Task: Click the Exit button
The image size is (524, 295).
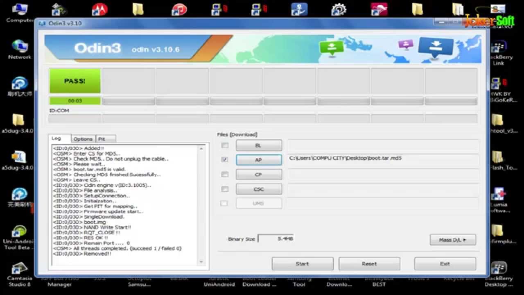Action: [445, 263]
